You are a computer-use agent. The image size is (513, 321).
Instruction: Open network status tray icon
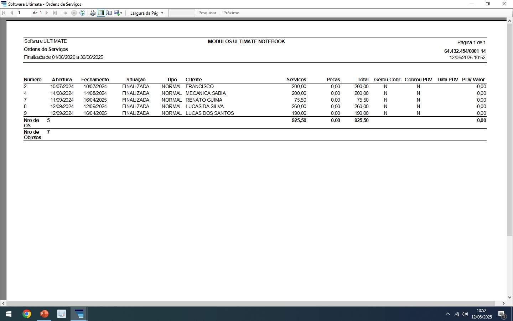[x=457, y=314]
